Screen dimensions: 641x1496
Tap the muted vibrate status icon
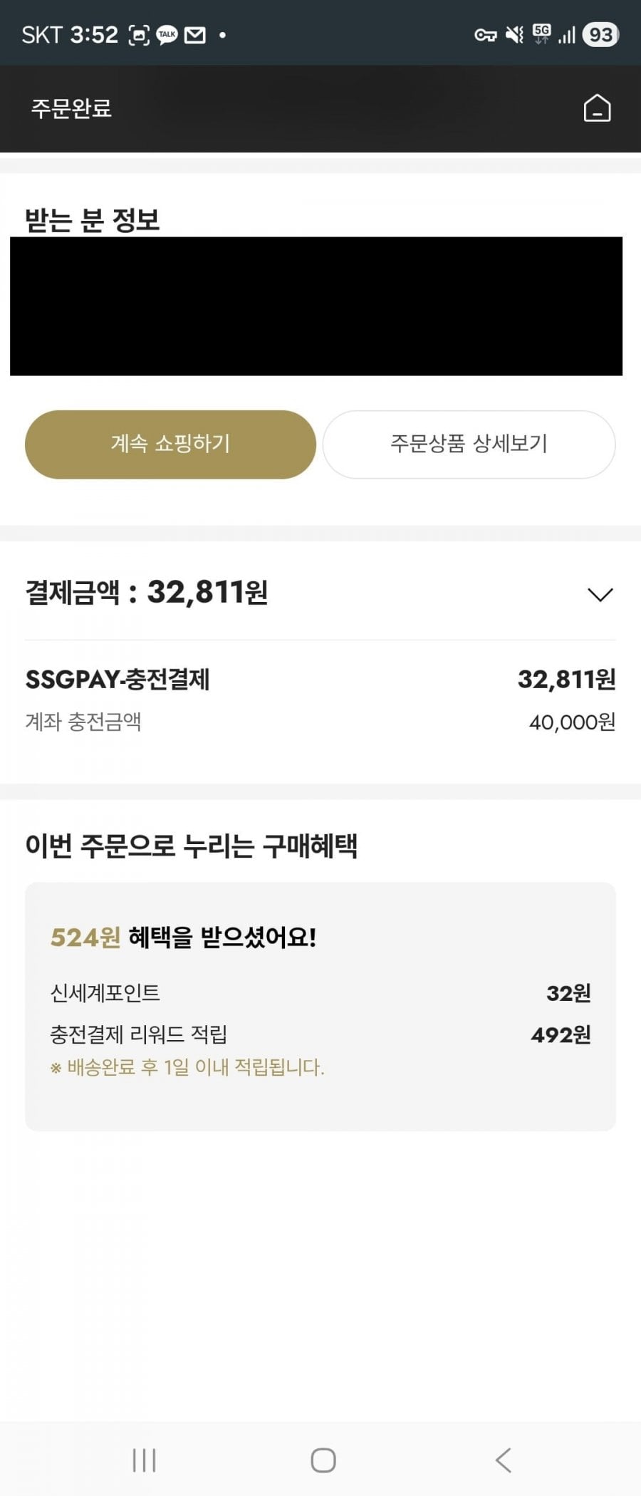[x=514, y=35]
